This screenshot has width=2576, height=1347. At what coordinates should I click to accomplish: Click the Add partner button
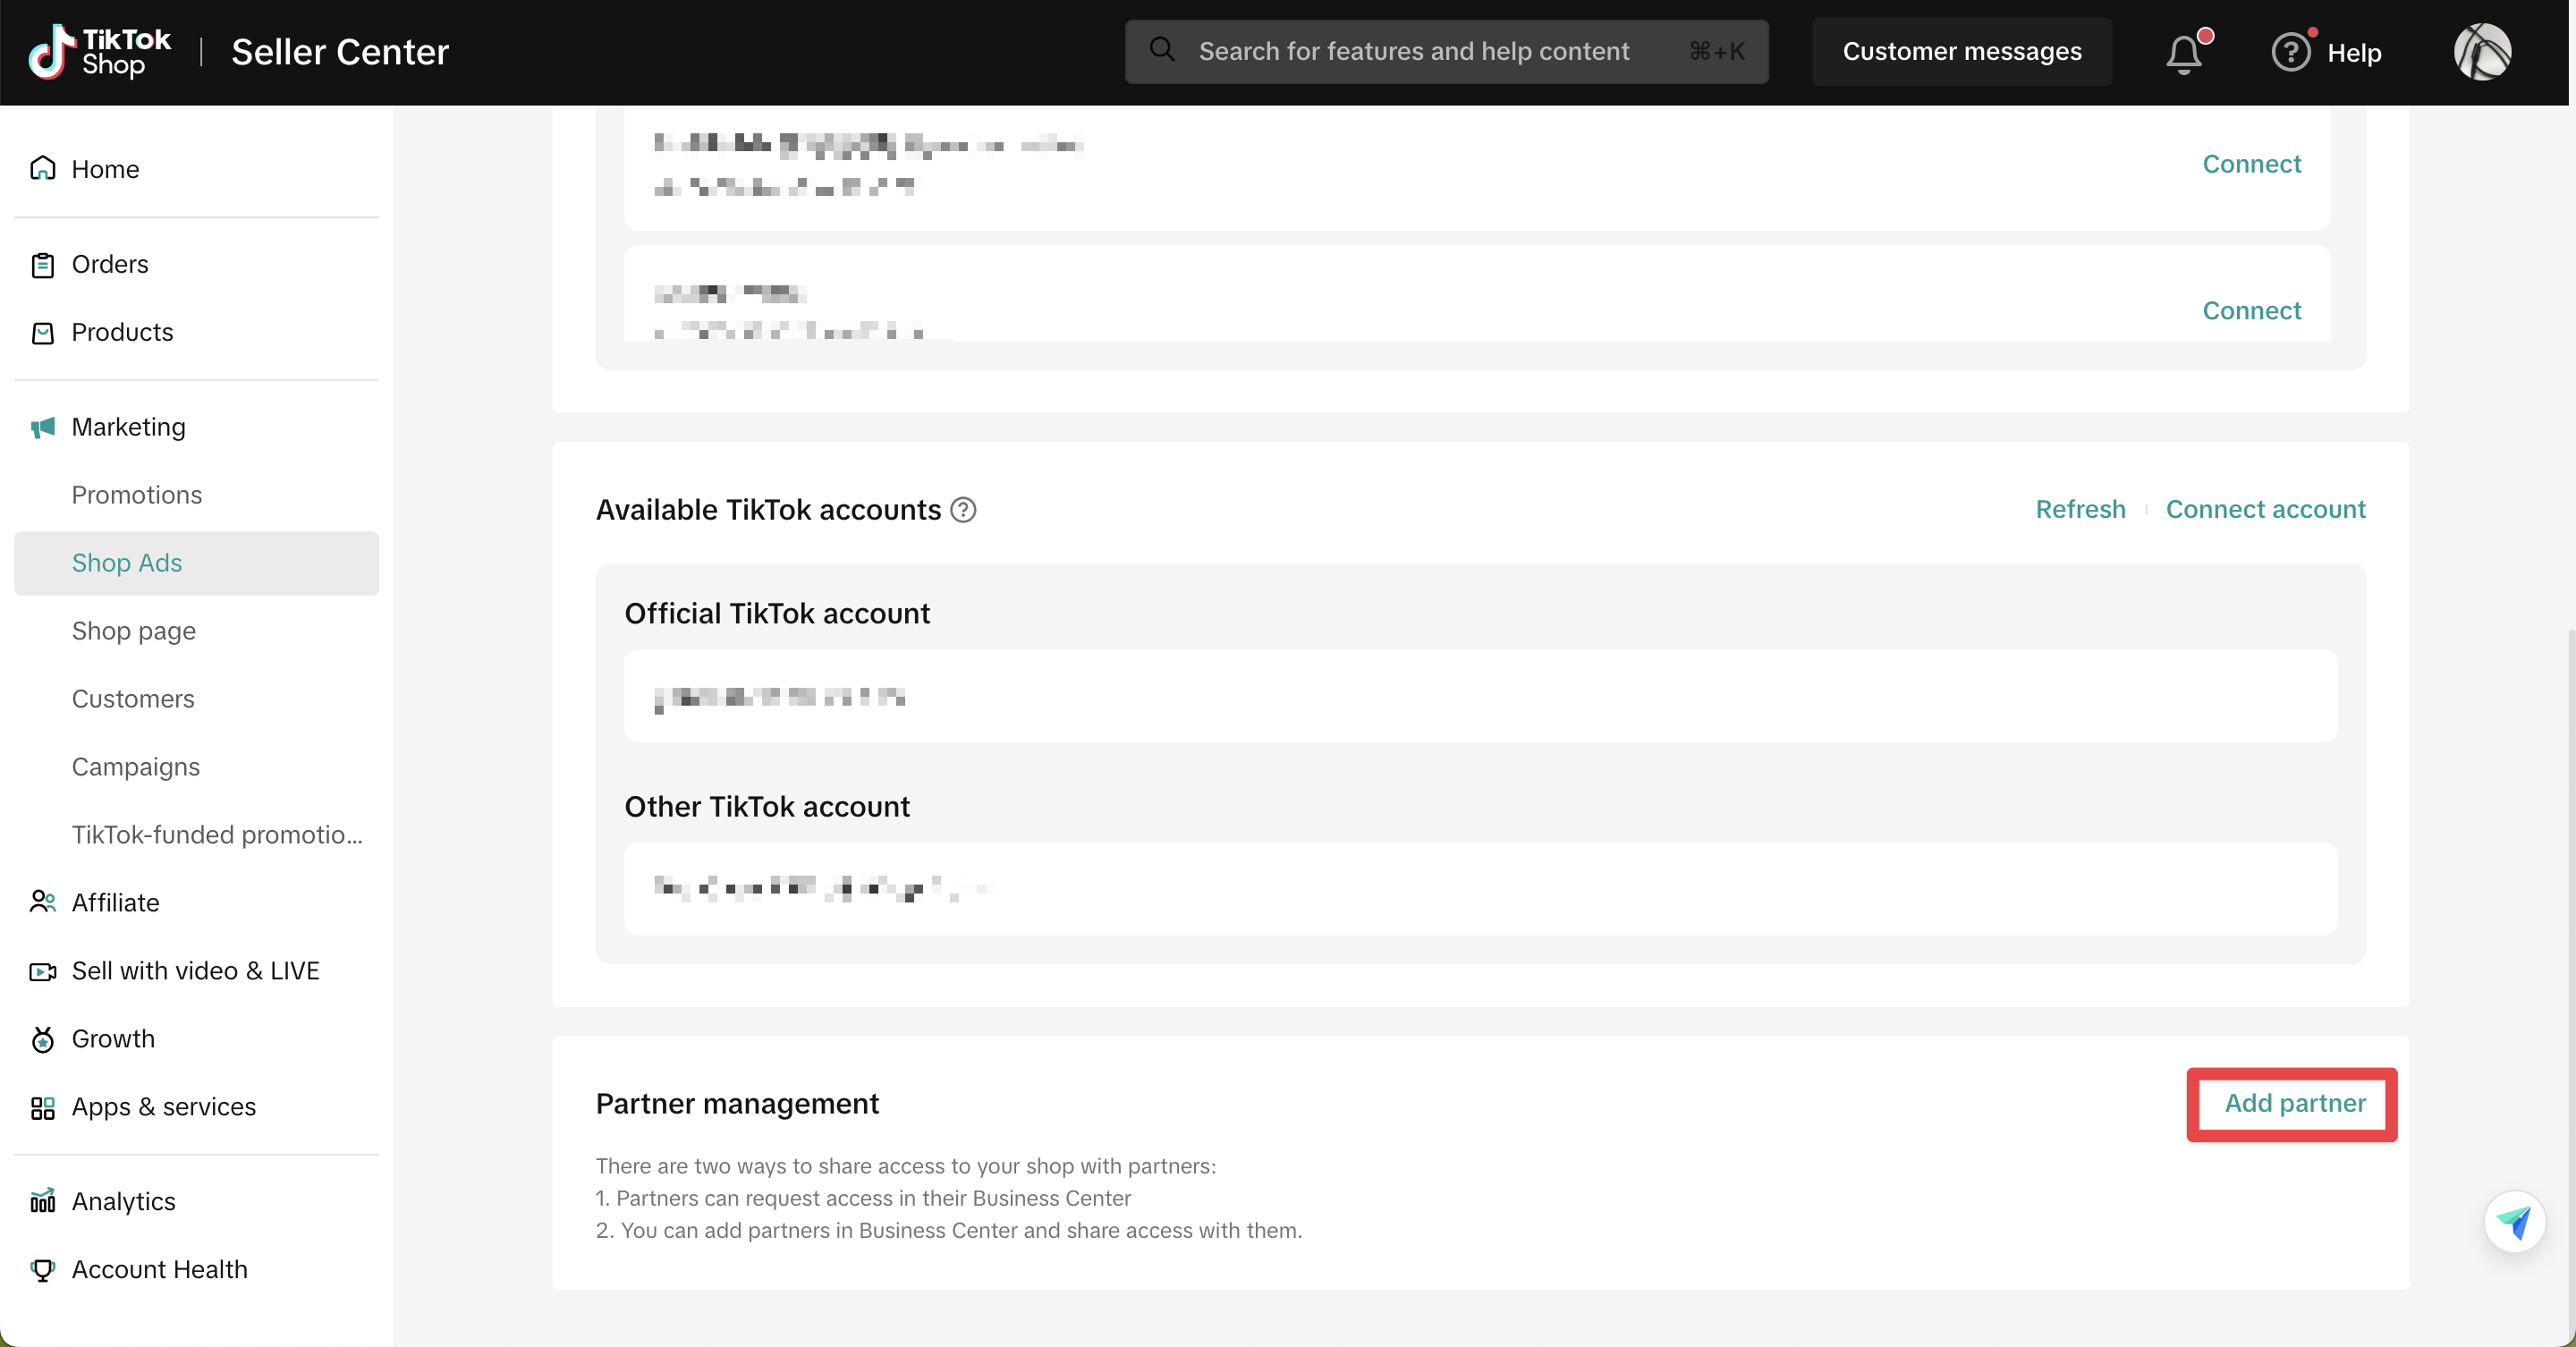point(2294,1103)
